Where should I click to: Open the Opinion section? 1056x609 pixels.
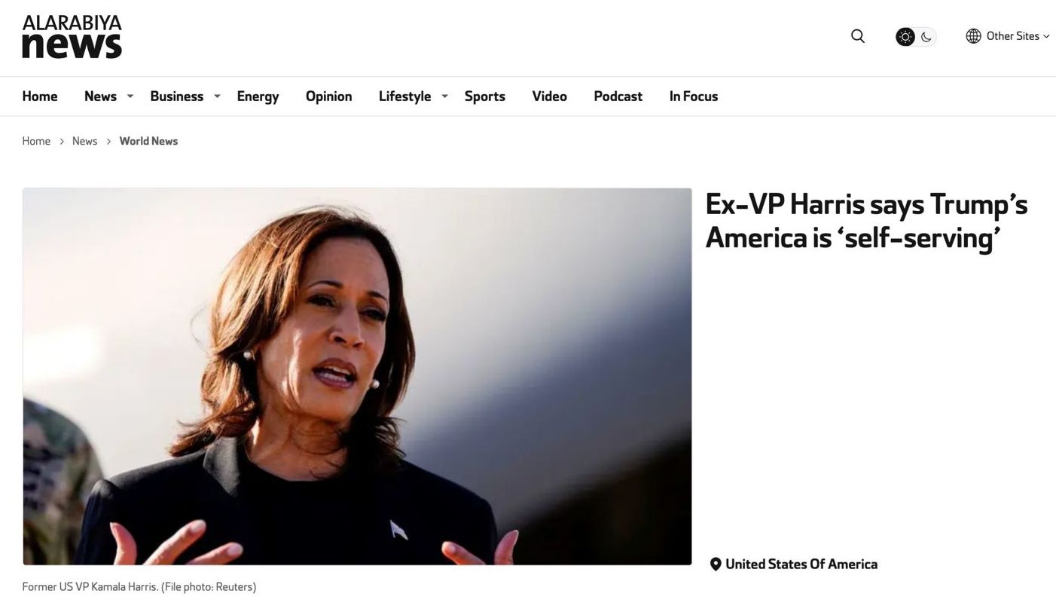point(328,96)
